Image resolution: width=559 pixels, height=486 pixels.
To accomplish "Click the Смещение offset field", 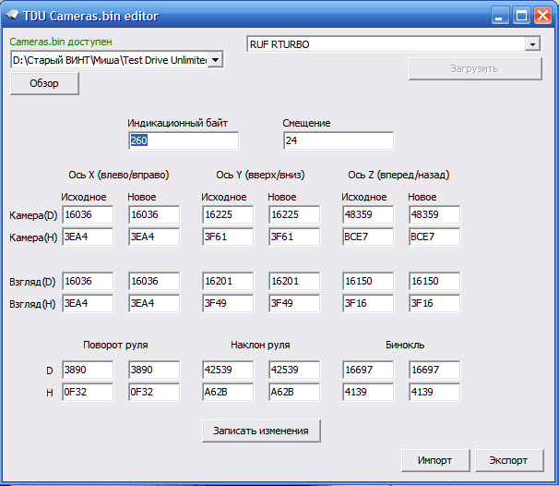I will click(338, 140).
